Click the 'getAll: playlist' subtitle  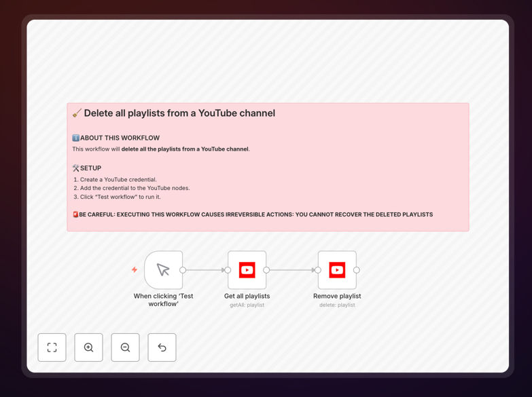click(x=247, y=305)
